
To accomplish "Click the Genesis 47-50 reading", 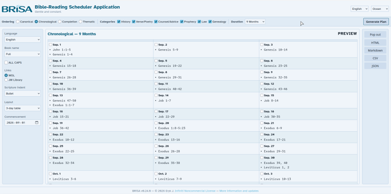I will click(64, 101).
